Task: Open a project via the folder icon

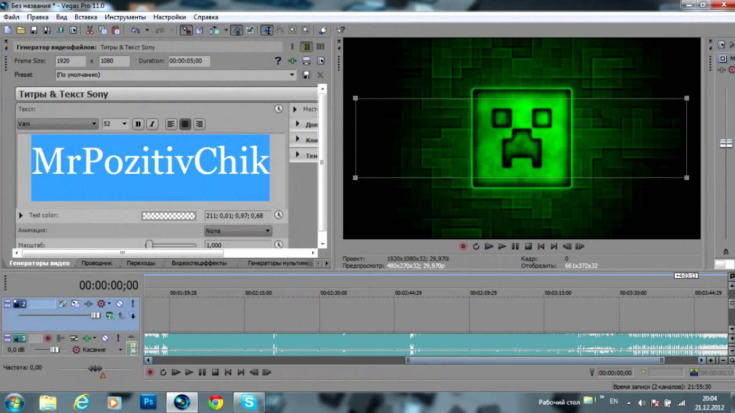Action: tap(21, 30)
